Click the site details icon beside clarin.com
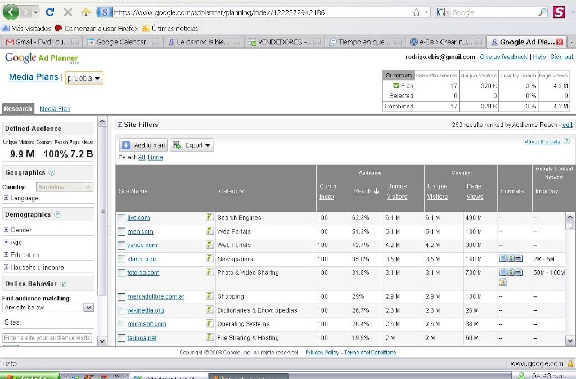 coord(210,259)
